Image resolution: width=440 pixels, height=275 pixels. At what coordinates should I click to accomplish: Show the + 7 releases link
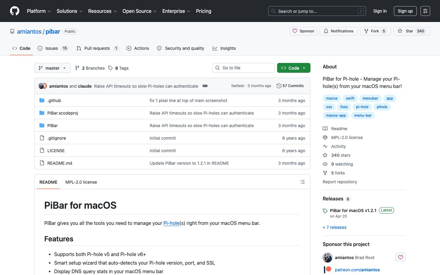click(x=335, y=227)
